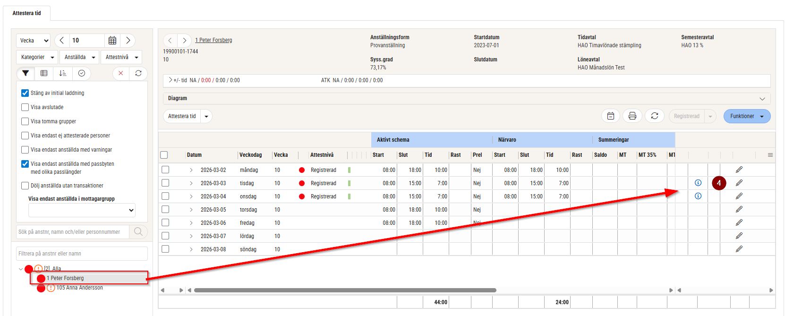Expand the Diagram section
The height and width of the screenshot is (316, 785).
point(762,99)
